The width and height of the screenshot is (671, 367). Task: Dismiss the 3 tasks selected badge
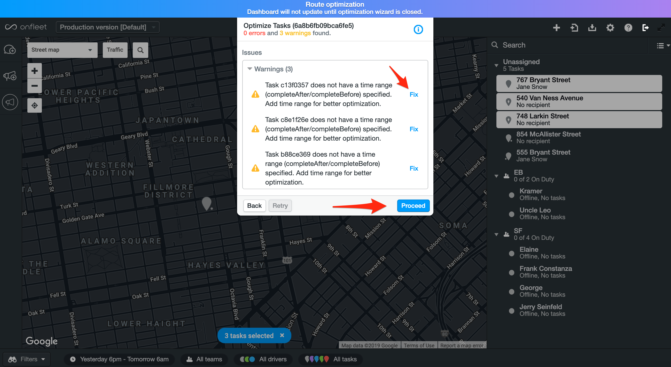(x=282, y=335)
